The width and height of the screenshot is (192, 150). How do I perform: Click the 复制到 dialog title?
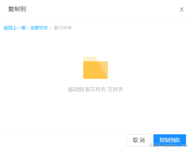(17, 9)
